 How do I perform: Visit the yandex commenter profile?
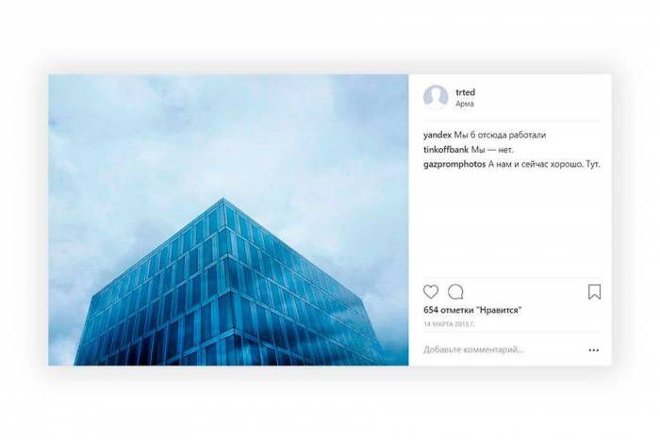437,135
